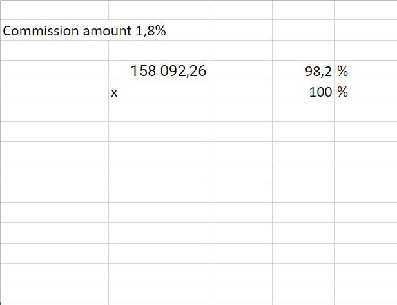397x305 pixels.
Task: Select the percent sign cell beside 98,2
Action: 366,71
